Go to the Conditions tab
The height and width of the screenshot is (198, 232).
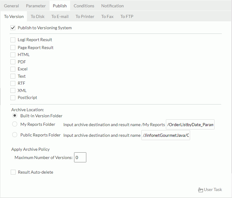[x=84, y=6]
